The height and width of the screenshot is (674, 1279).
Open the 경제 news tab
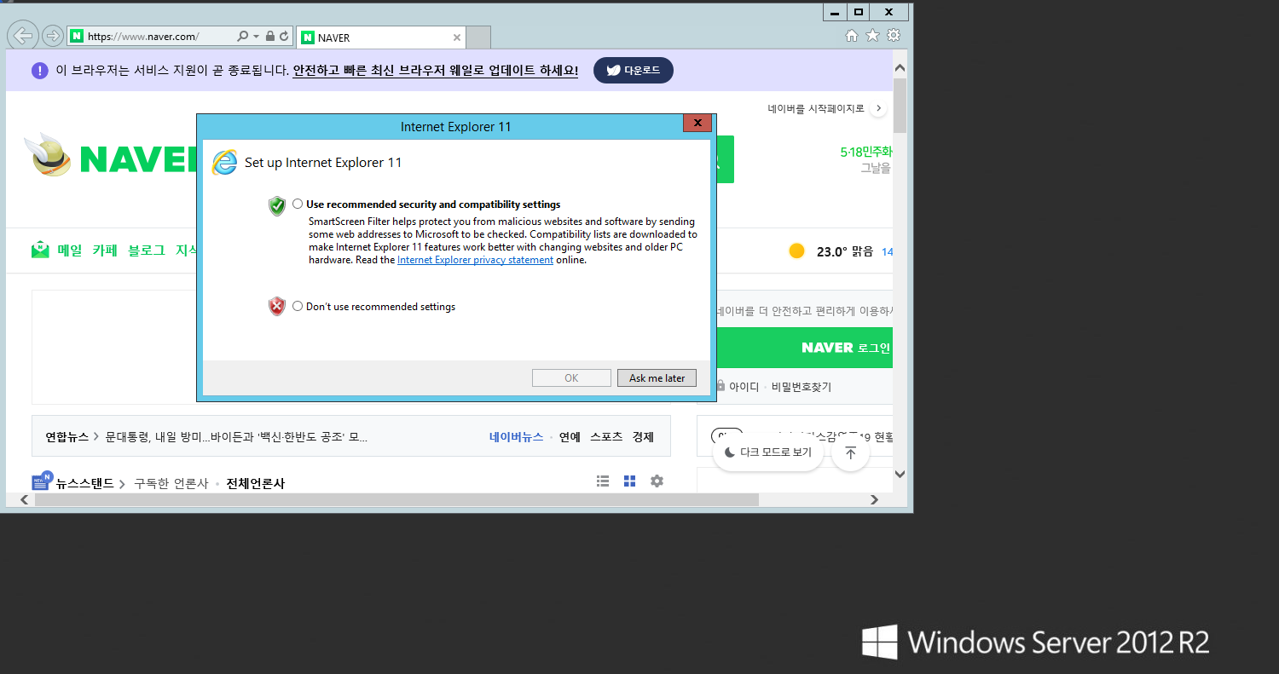[x=643, y=437]
